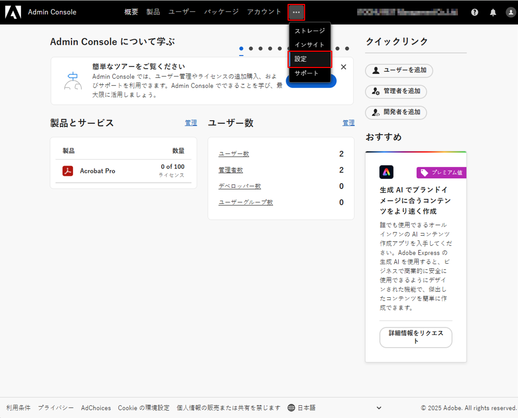518x418 pixels.
Task: Click the Adobe logo icon
Action: 13,12
